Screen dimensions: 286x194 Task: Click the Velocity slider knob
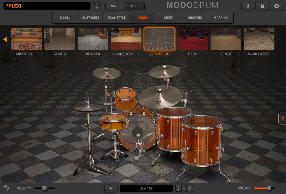[x=44, y=188]
